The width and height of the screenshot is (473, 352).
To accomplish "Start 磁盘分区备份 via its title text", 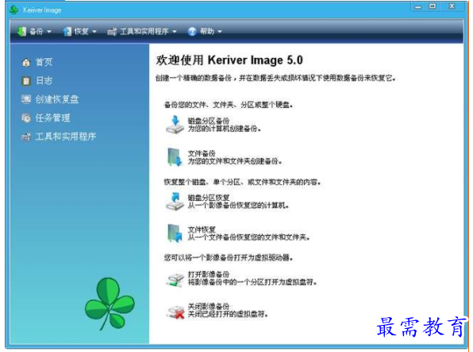I will point(209,121).
